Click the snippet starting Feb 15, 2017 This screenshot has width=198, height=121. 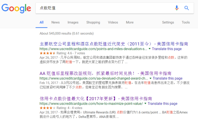click(115, 85)
